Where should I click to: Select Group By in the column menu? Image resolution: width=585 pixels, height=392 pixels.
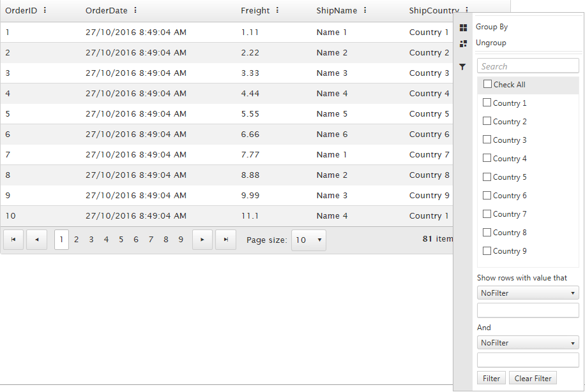coord(492,27)
